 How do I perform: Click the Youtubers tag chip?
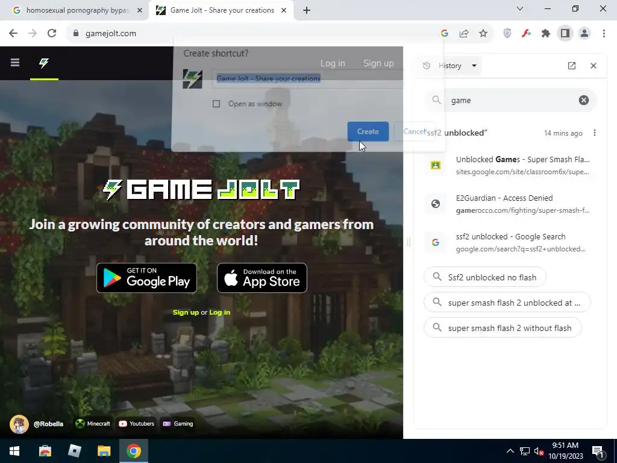pos(136,424)
